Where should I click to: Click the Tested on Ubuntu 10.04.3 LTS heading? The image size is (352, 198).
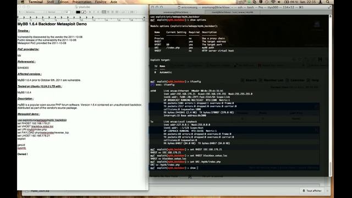point(40,86)
